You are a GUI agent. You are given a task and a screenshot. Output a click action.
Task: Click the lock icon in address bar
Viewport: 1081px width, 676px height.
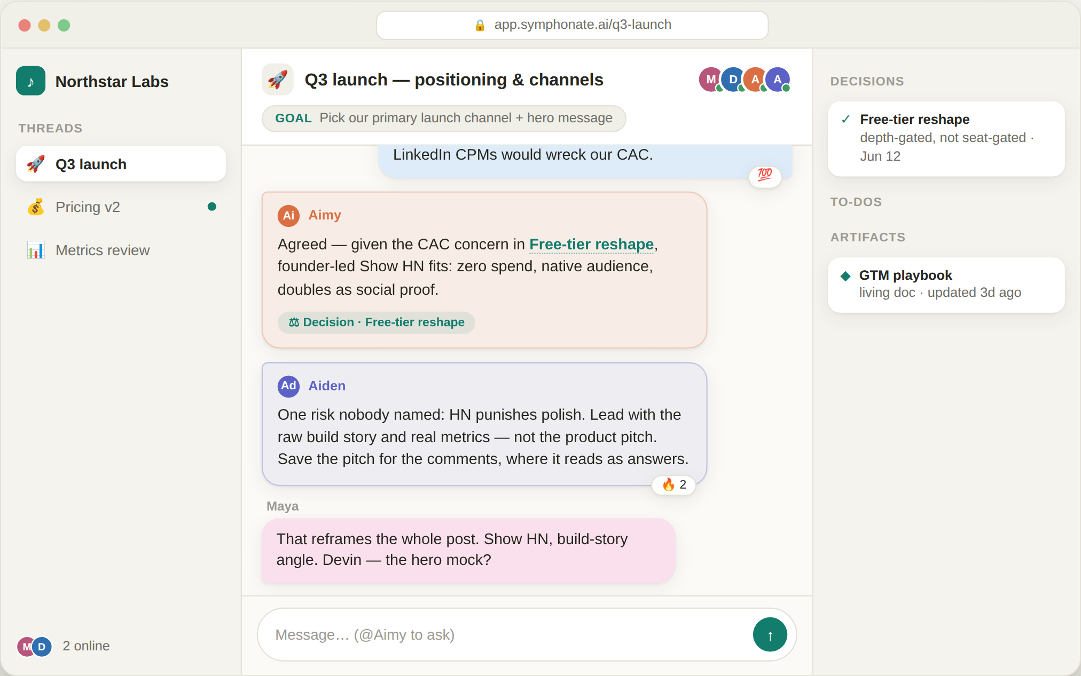480,25
